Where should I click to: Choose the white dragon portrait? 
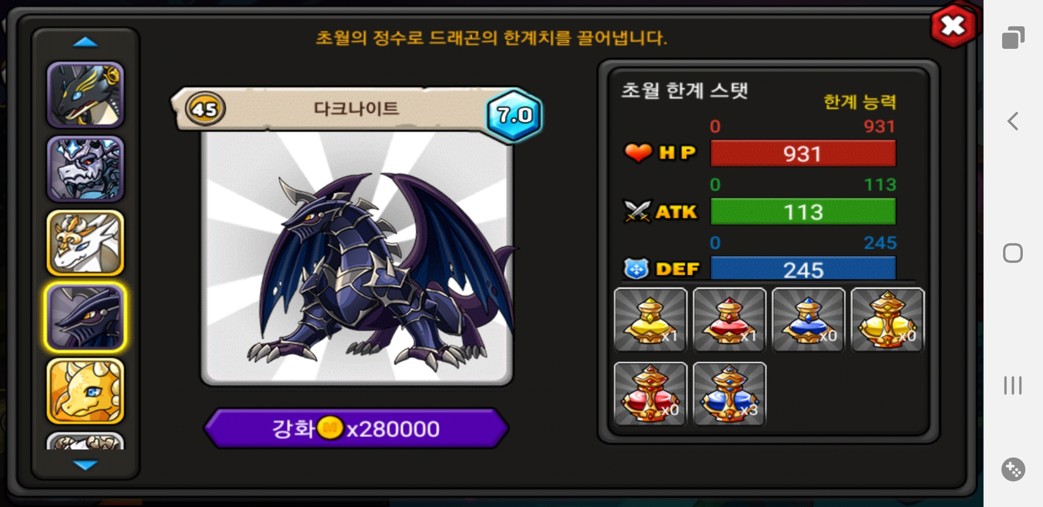(x=85, y=243)
